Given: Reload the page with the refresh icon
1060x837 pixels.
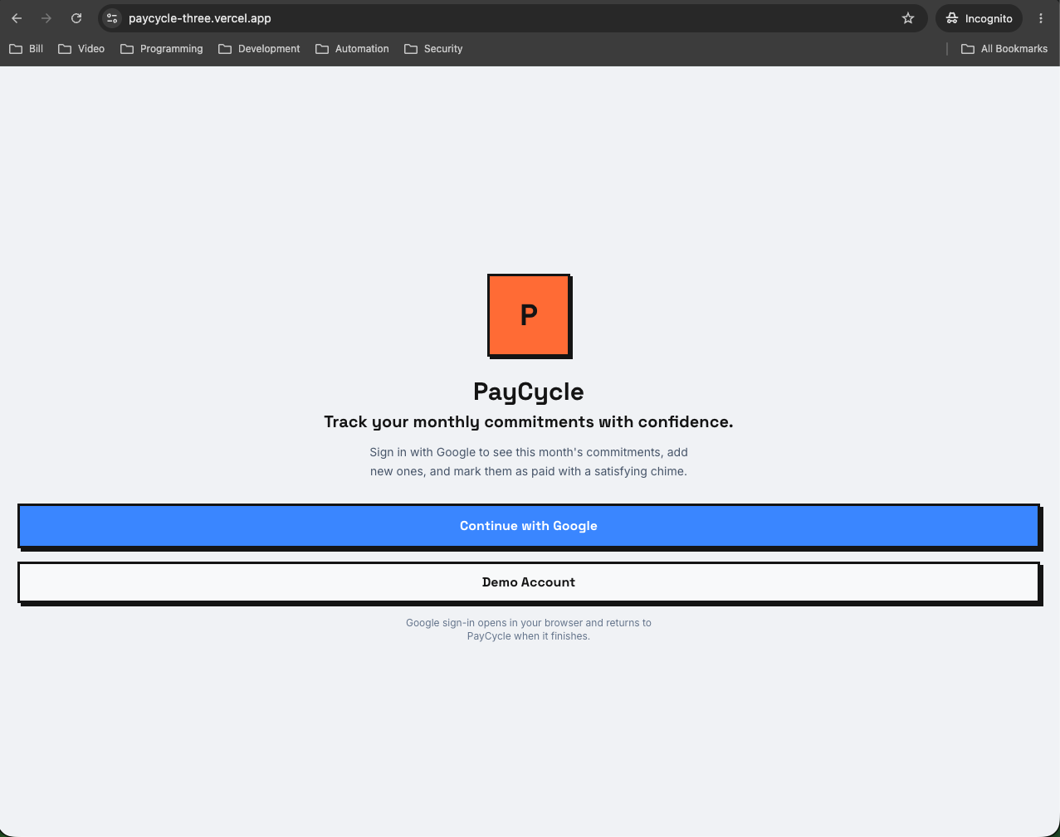Looking at the screenshot, I should pyautogui.click(x=76, y=18).
